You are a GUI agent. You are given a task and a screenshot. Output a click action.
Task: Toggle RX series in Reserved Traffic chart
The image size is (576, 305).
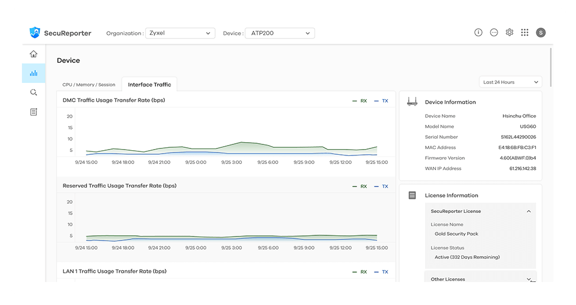coord(359,186)
